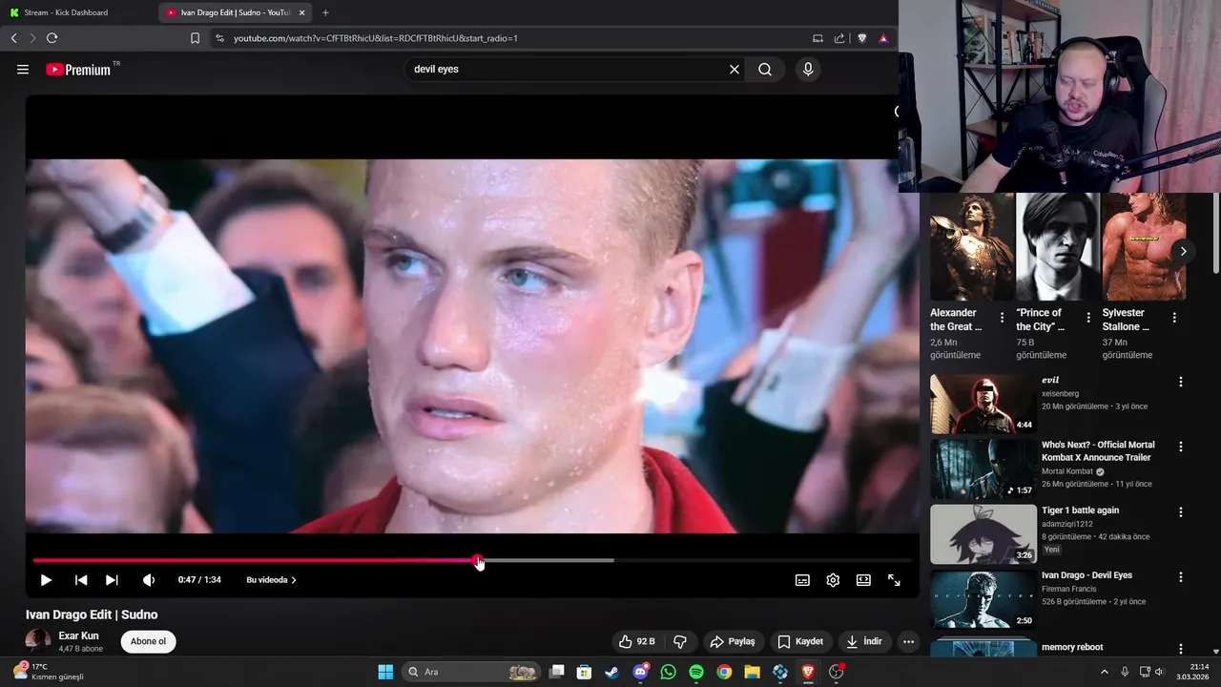This screenshot has height=687, width=1221.
Task: Open 'Alexander the Great' short thumbnail
Action: (972, 247)
